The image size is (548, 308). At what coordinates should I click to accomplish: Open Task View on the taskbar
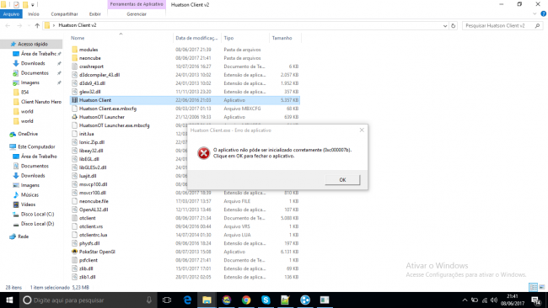167,300
